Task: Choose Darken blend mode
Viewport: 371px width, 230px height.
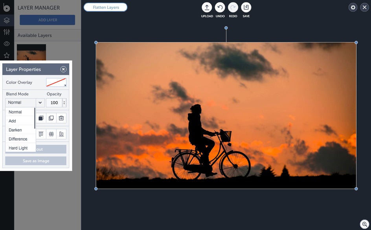Action: click(20, 130)
